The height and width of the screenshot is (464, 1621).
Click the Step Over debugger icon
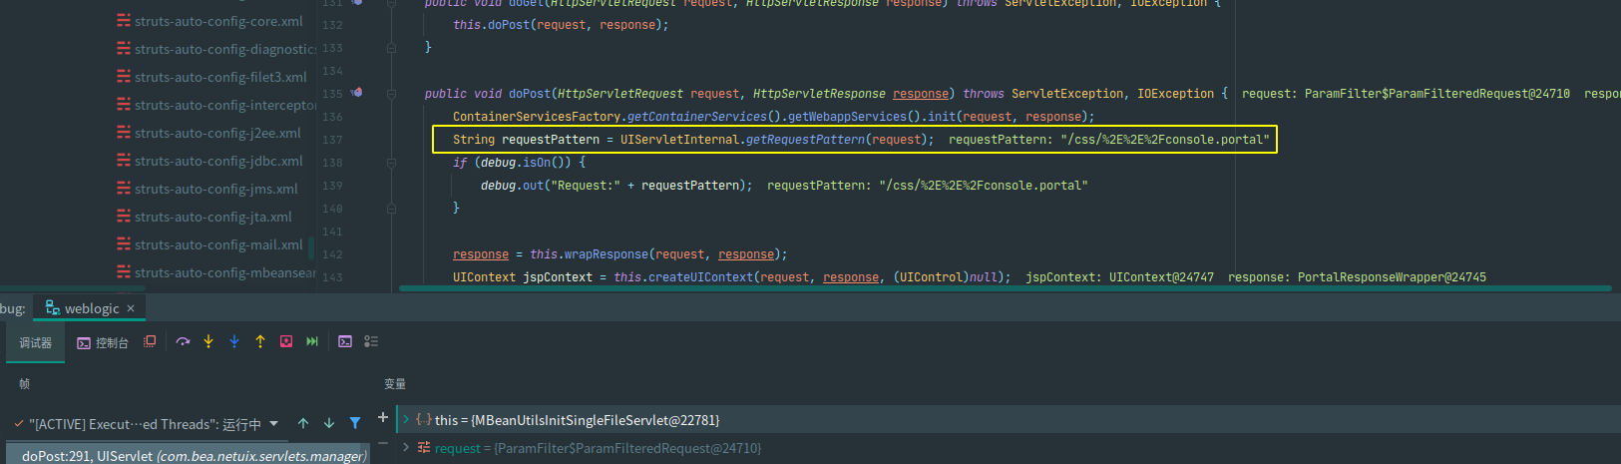[183, 341]
